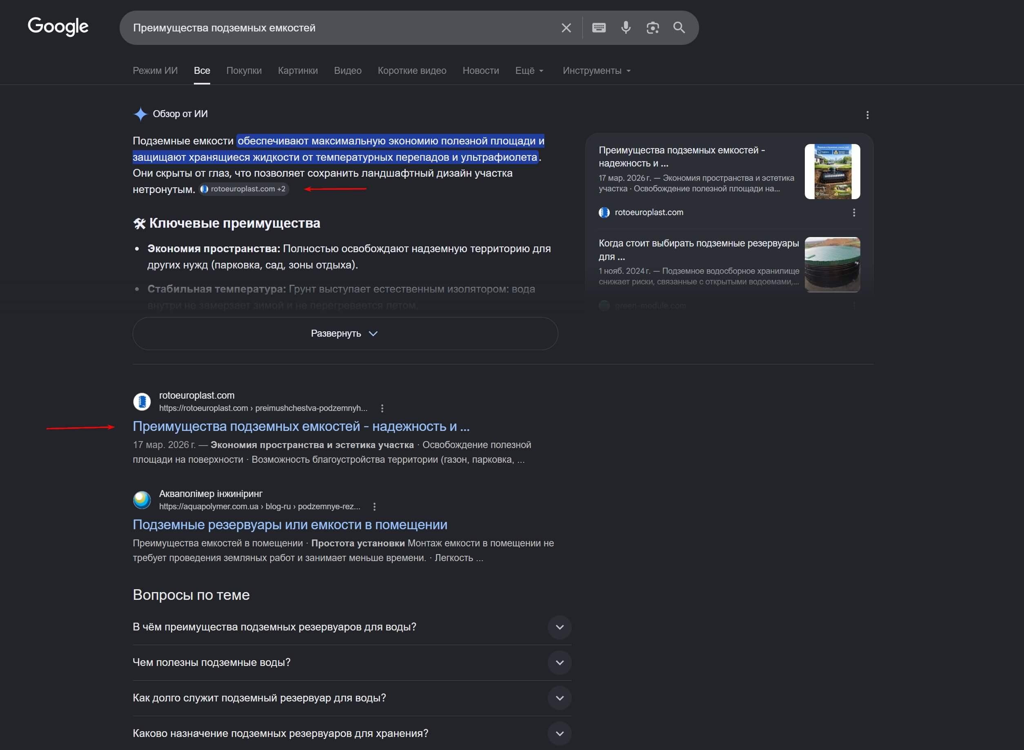Click the rotoeuroplast.com favicon in the first search result
This screenshot has height=750, width=1024.
pos(142,402)
